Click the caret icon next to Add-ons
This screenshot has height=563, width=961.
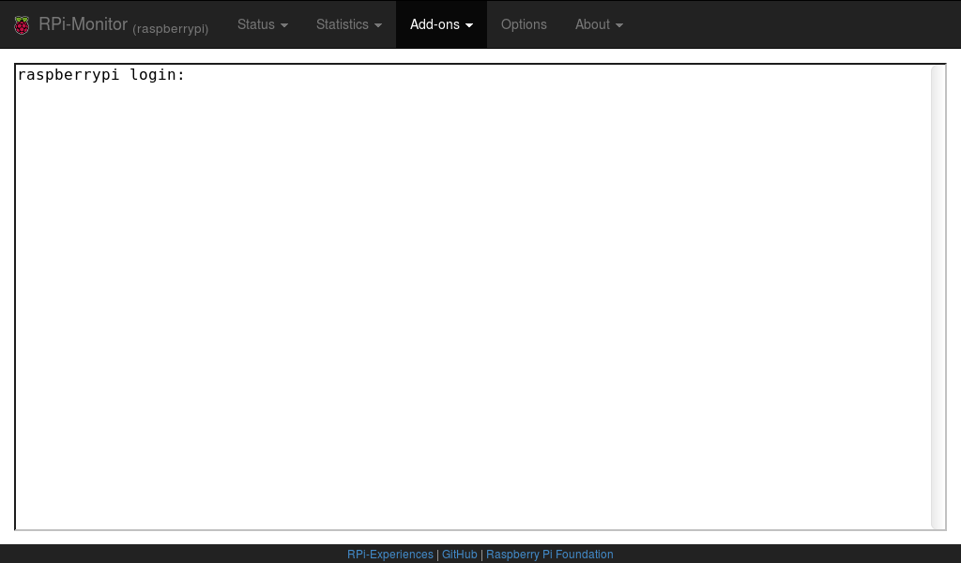[468, 25]
